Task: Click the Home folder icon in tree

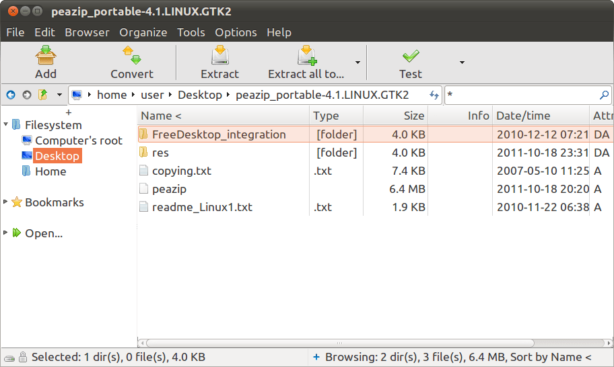Action: click(x=26, y=171)
